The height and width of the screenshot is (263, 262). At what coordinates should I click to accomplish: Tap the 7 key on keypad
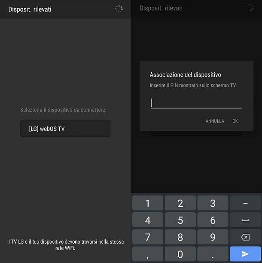click(148, 237)
